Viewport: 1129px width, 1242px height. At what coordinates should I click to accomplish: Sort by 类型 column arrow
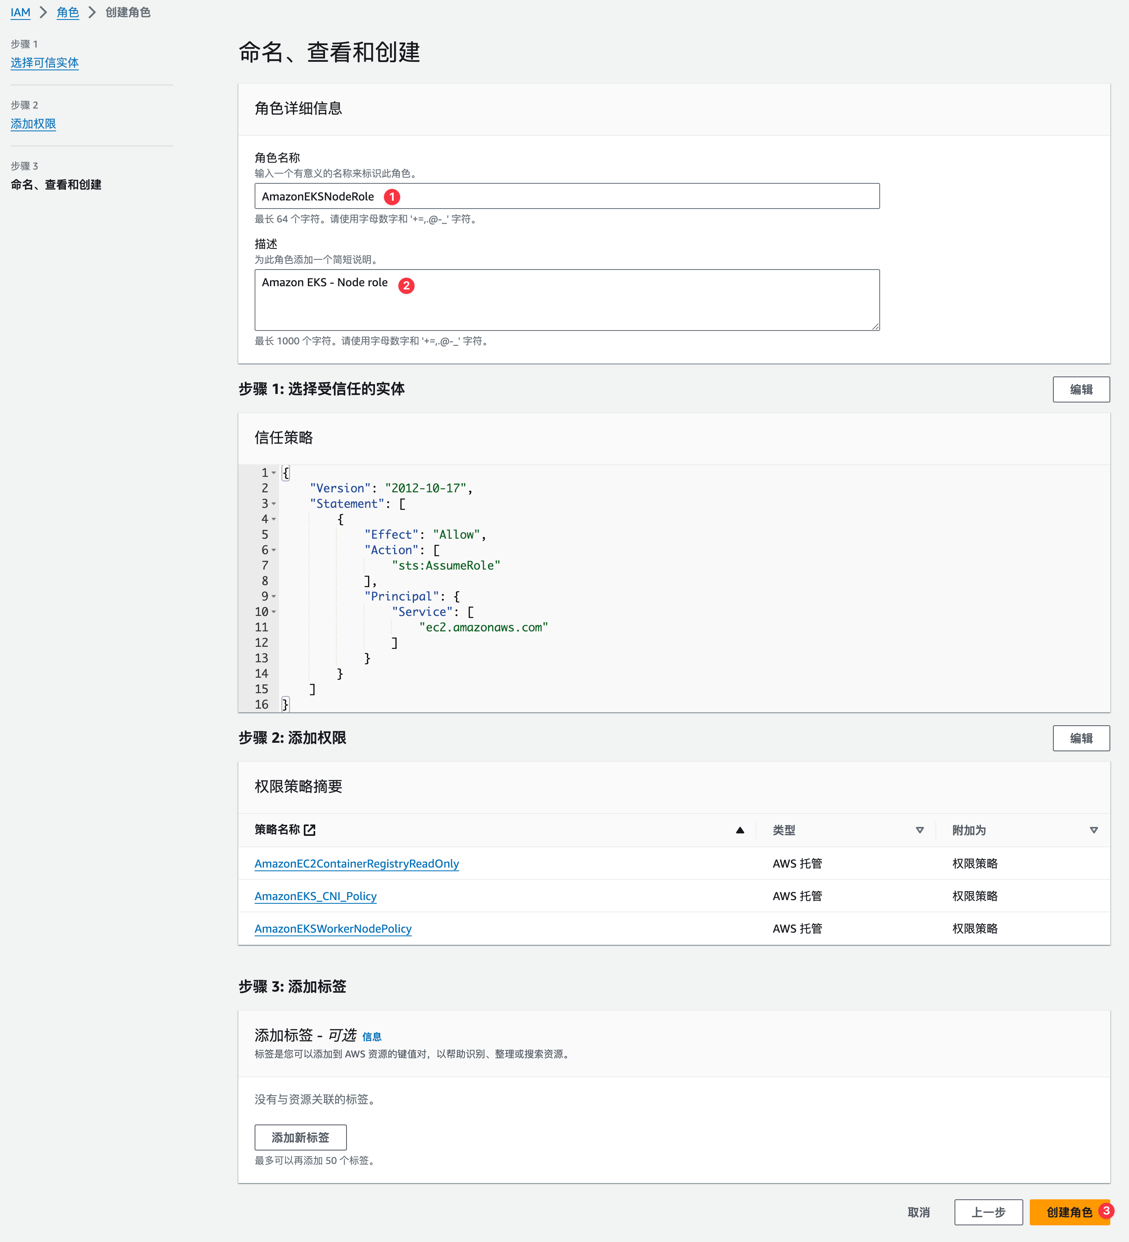920,831
